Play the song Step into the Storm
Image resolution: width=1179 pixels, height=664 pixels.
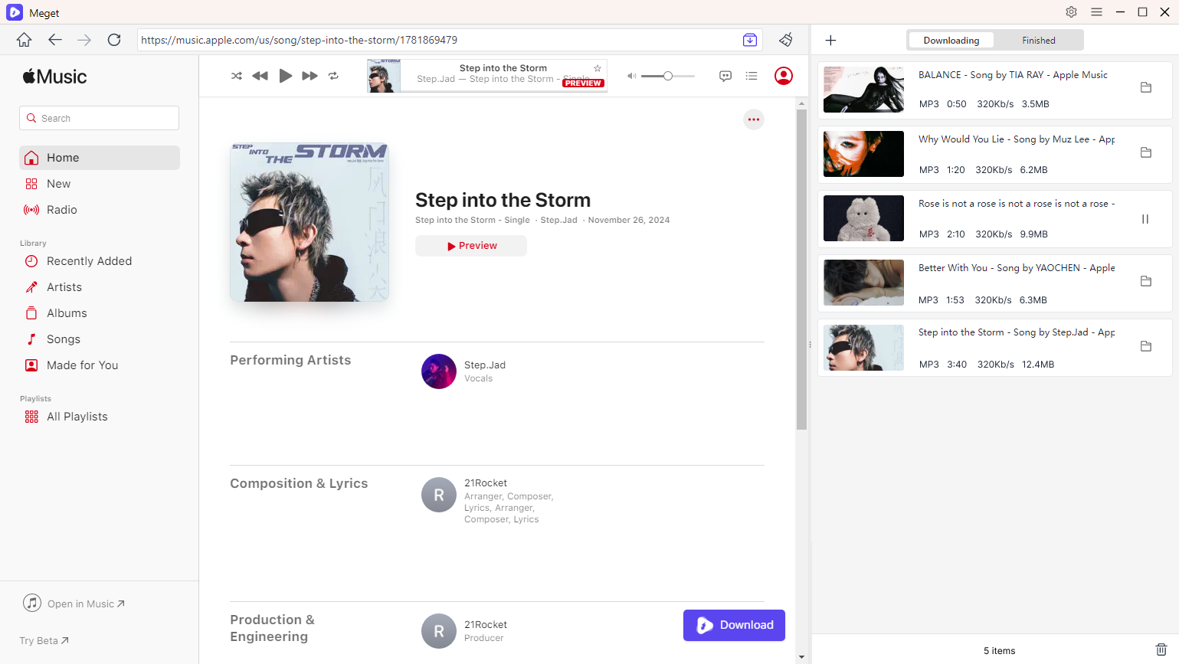285,76
